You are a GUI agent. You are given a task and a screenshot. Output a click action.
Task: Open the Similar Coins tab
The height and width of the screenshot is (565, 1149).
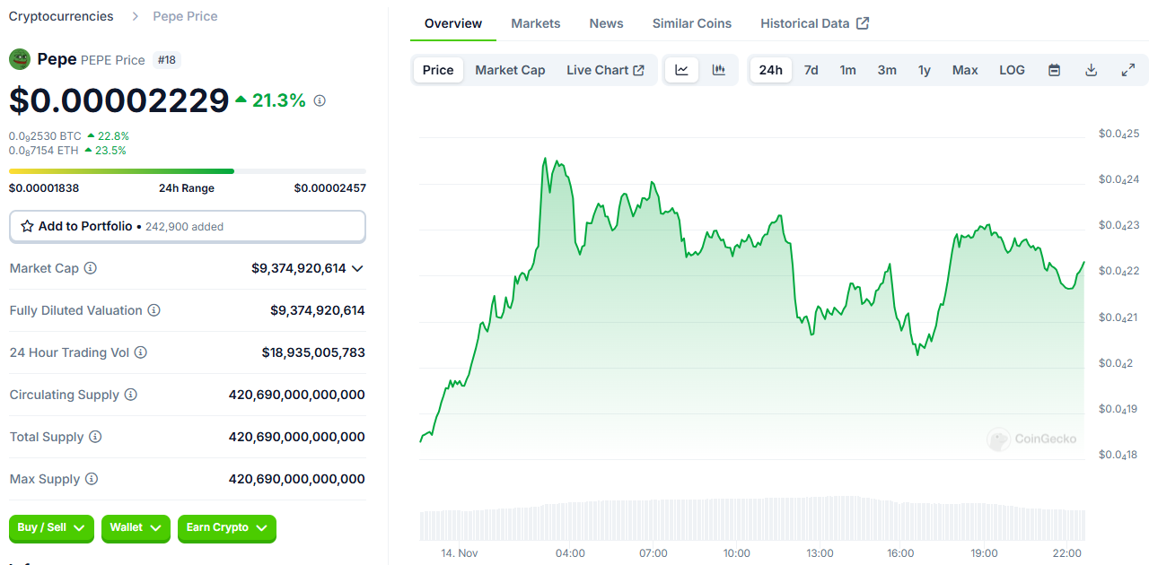pyautogui.click(x=692, y=23)
